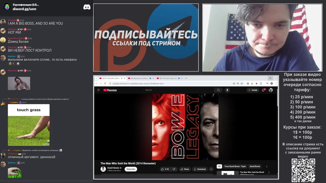Click the '2.08M subscribers' text
This screenshot has height=183, width=326.
coord(114,171)
